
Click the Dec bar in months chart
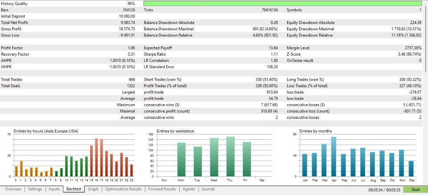(411, 169)
